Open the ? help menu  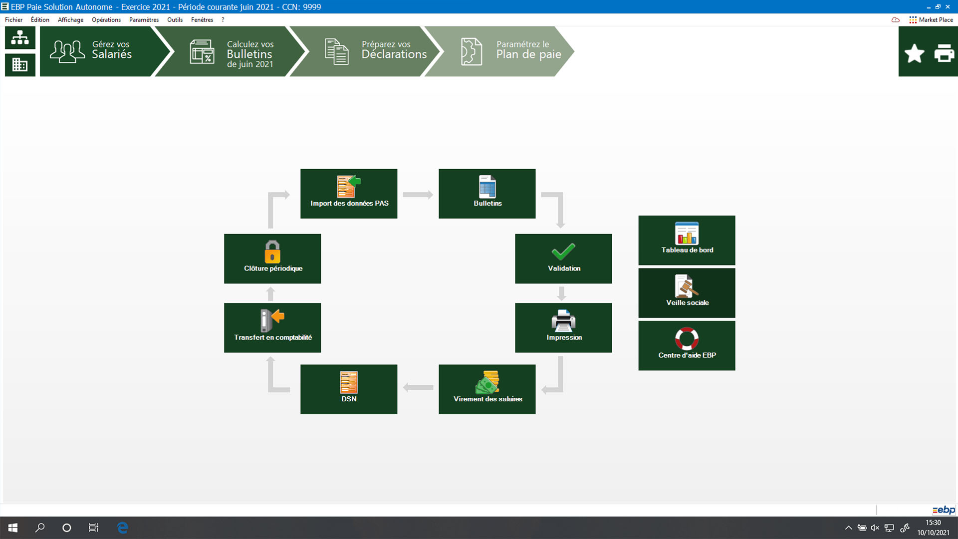223,20
